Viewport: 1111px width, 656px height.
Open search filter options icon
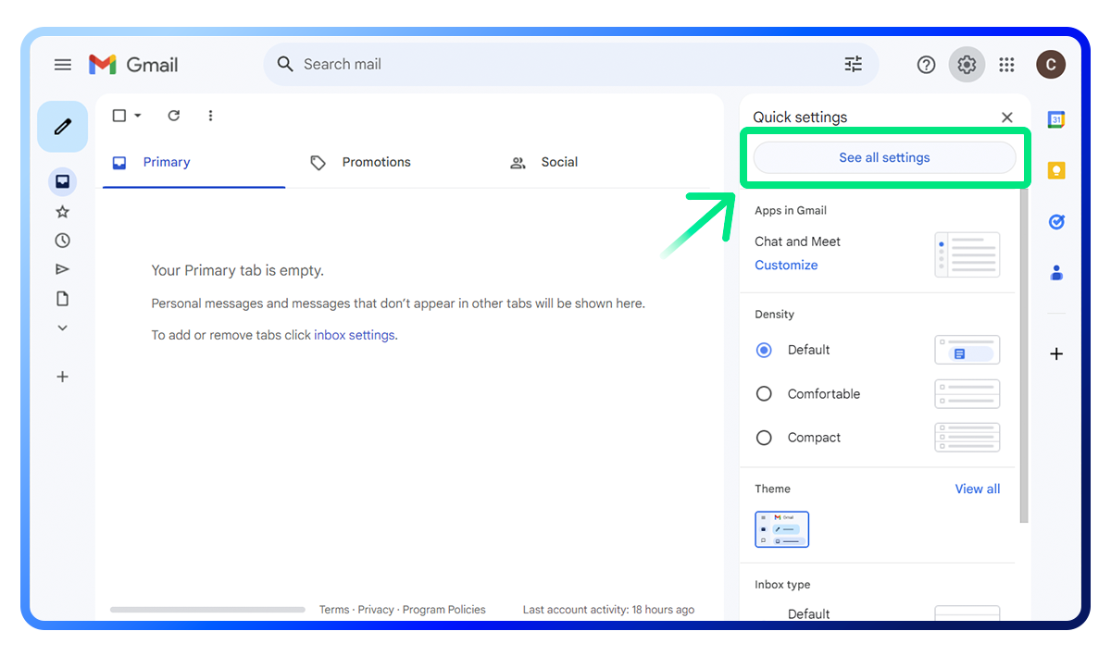point(853,64)
